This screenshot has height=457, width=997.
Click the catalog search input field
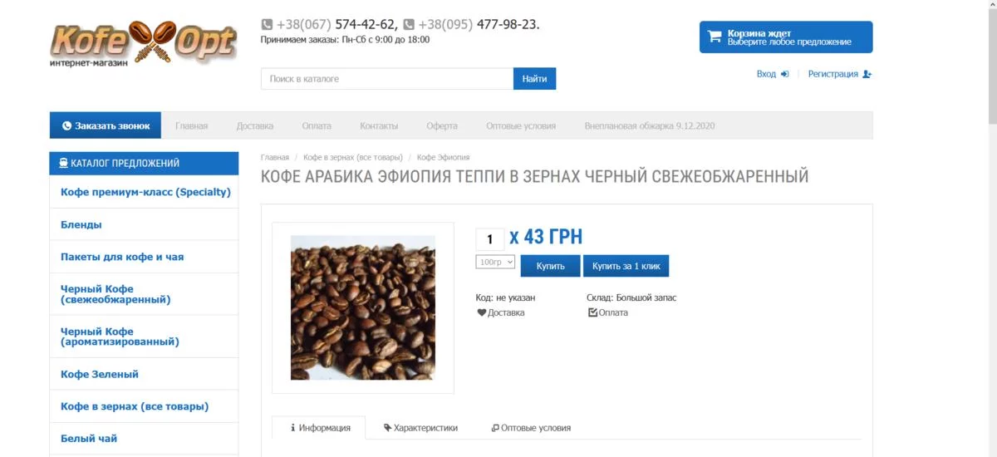(387, 79)
